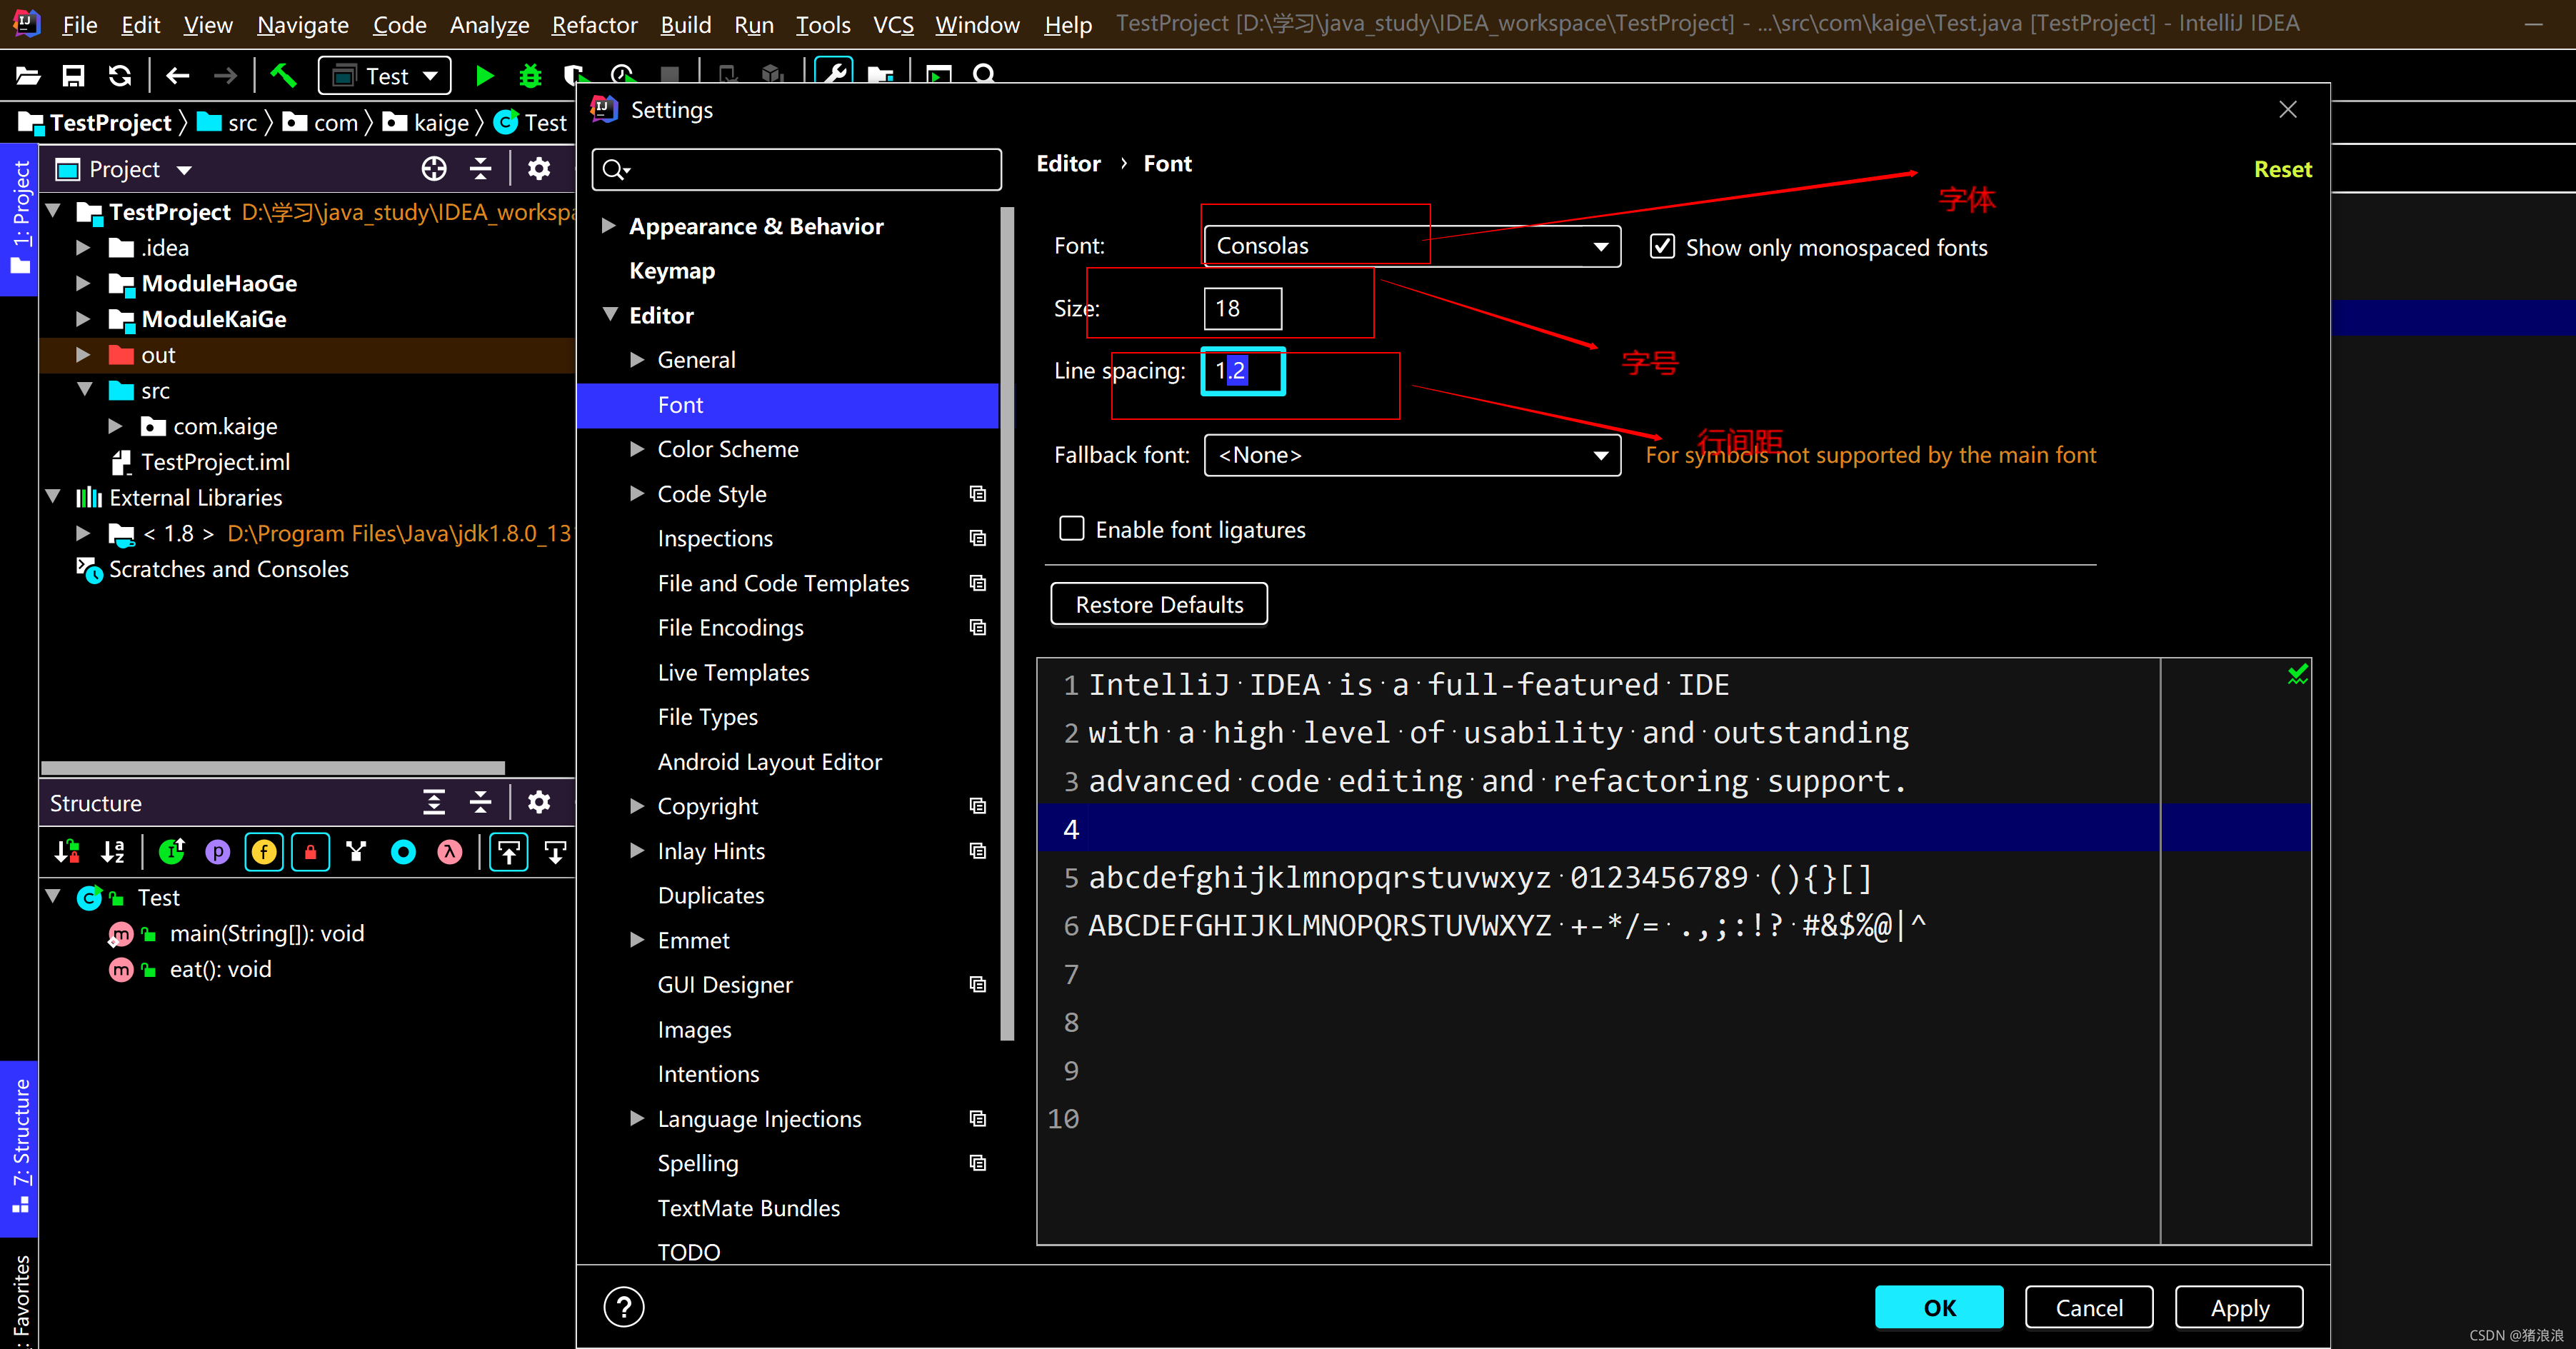Open the Test run configuration dropdown
Viewport: 2576px width, 1349px height.
point(385,76)
